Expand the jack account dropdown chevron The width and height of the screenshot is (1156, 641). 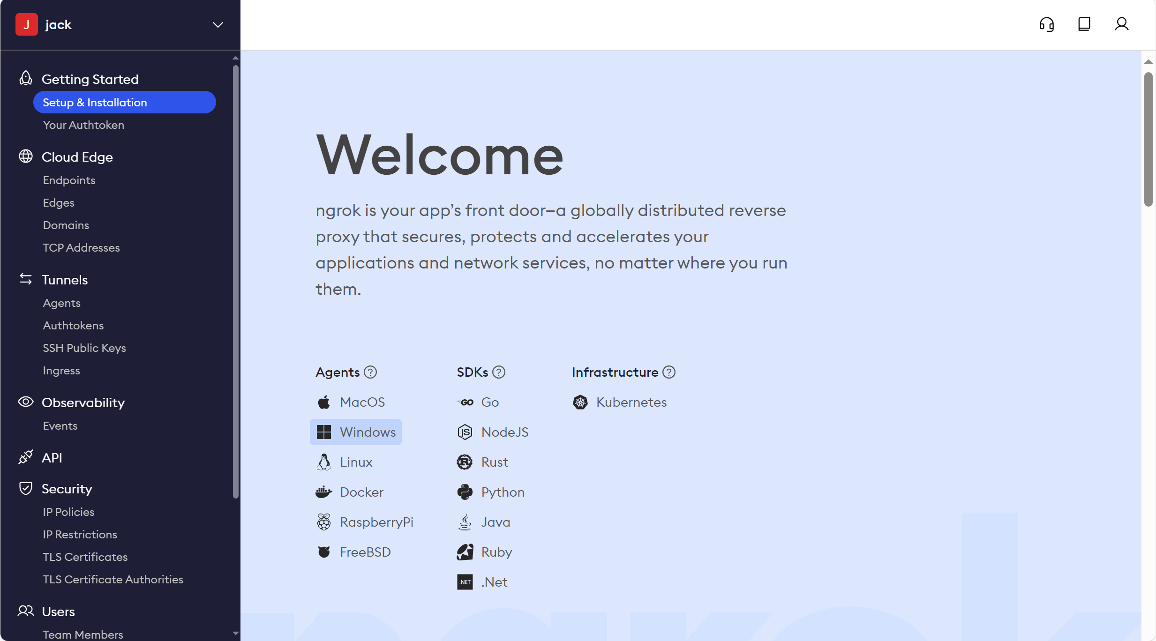point(218,24)
